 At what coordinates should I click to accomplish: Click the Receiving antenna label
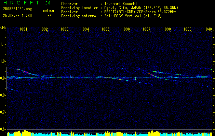79,16
